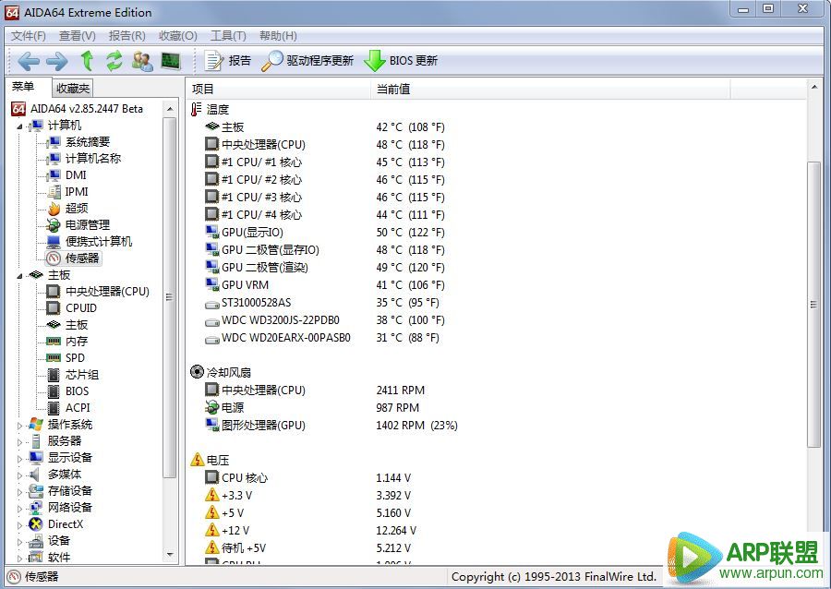Switch to the 收藏夹 tab

coord(72,88)
